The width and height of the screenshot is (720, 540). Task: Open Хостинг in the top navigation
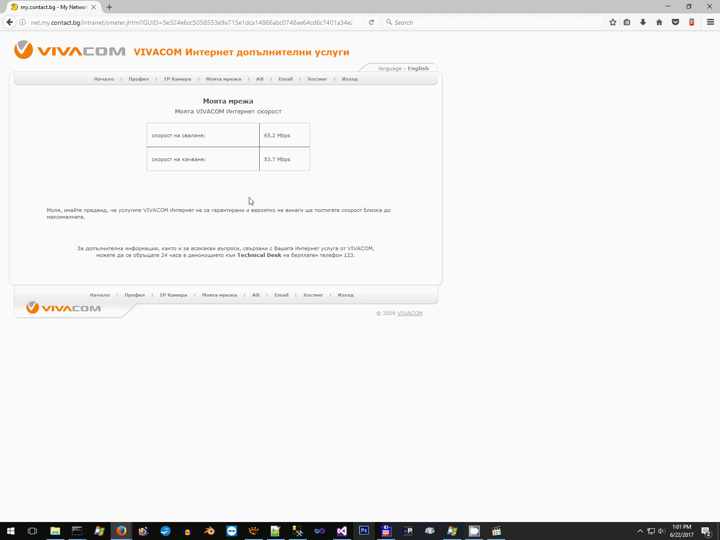tap(317, 79)
